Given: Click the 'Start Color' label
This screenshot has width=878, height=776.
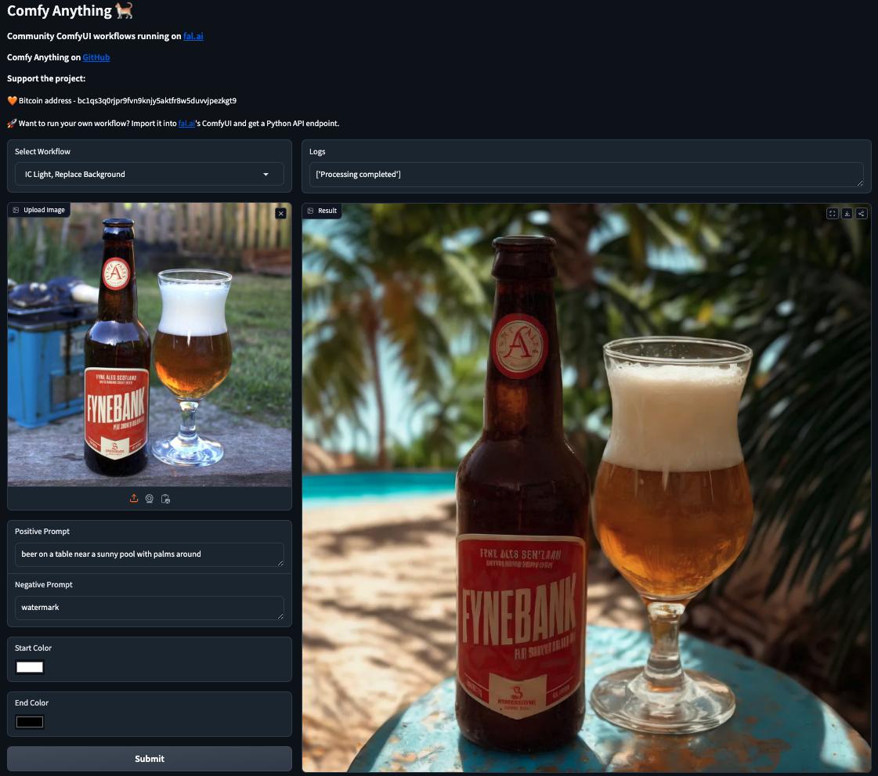Looking at the screenshot, I should coord(33,648).
